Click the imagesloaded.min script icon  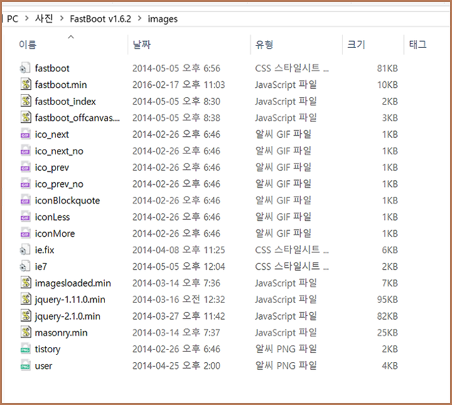pos(26,283)
